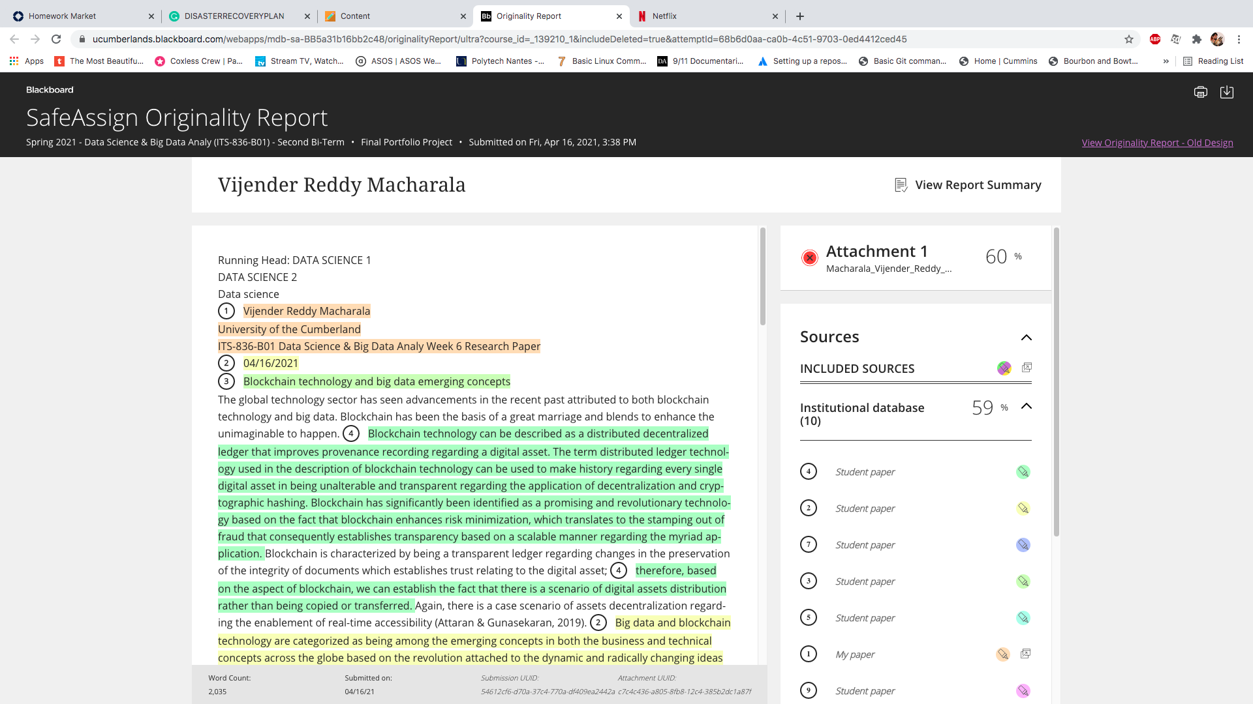Click citation marker 2 before 'Big data and blockchain'
Viewport: 1253px width, 704px height.
[598, 623]
